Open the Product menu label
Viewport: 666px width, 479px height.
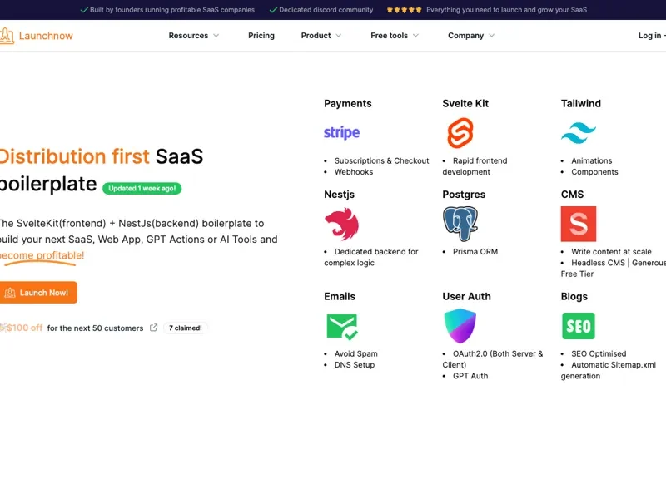click(316, 36)
